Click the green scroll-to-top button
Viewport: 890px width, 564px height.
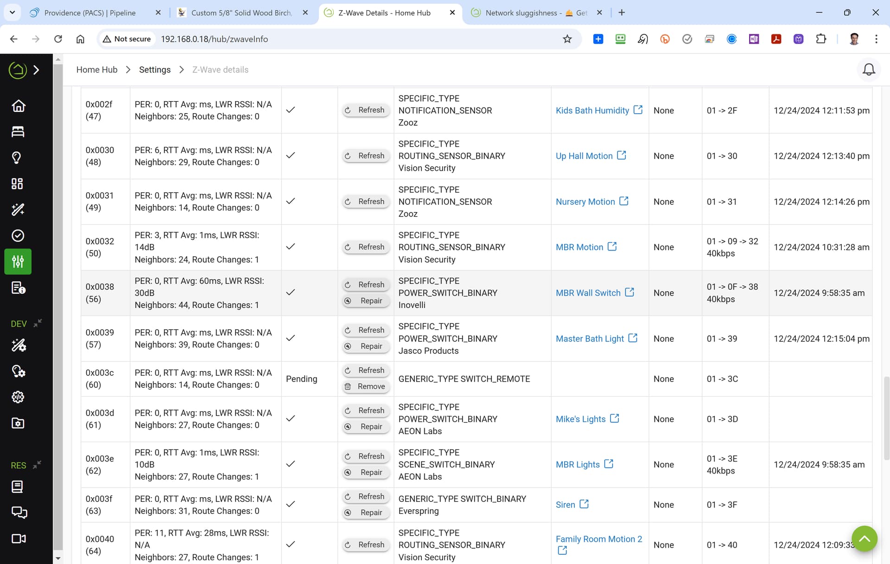pos(865,538)
